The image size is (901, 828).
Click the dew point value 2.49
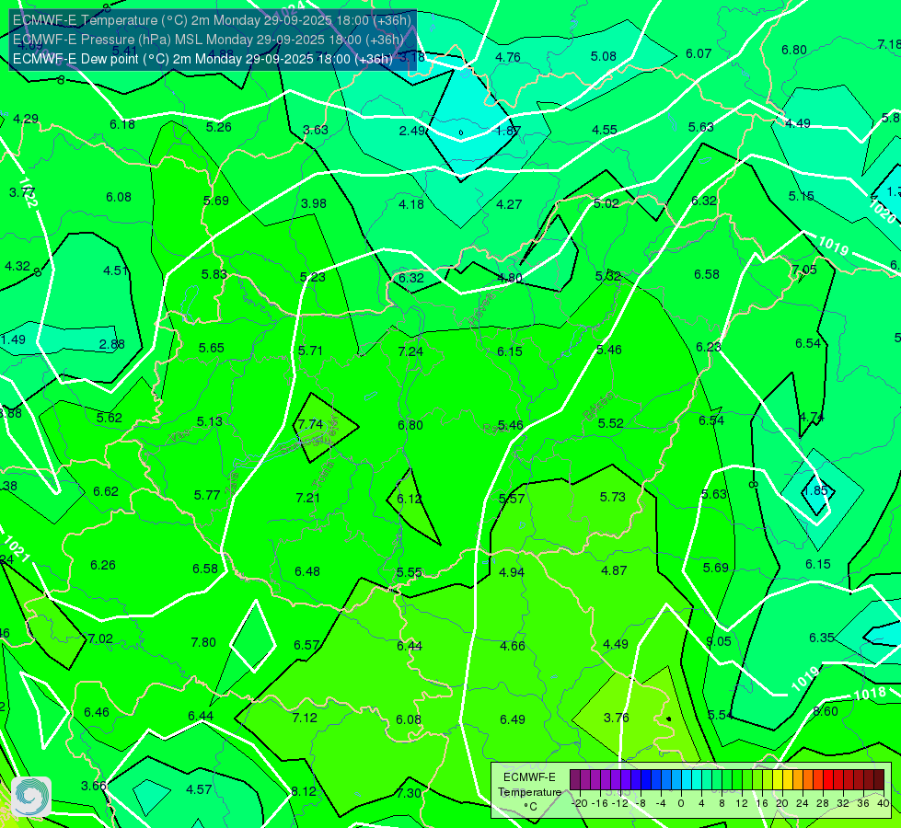pos(412,131)
